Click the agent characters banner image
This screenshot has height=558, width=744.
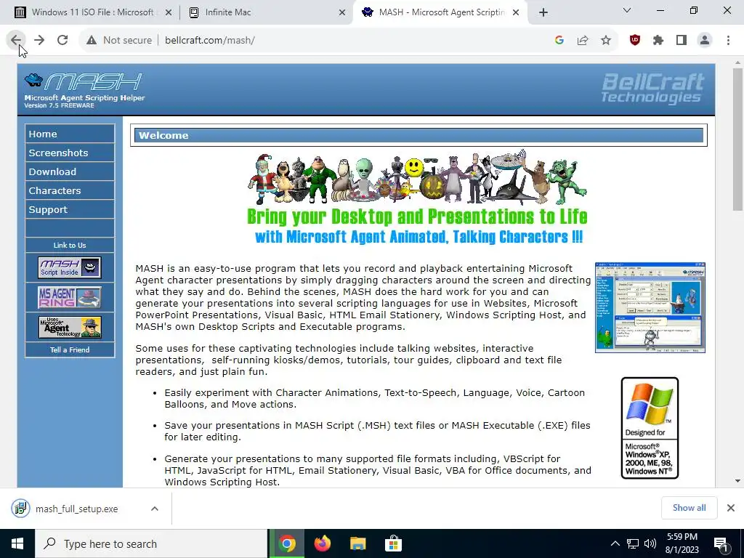(x=417, y=198)
